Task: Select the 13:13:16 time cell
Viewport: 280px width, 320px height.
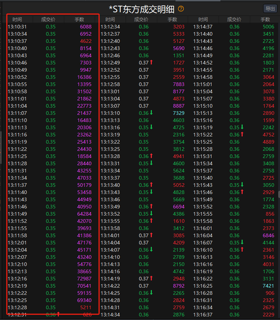Action: pos(110,128)
